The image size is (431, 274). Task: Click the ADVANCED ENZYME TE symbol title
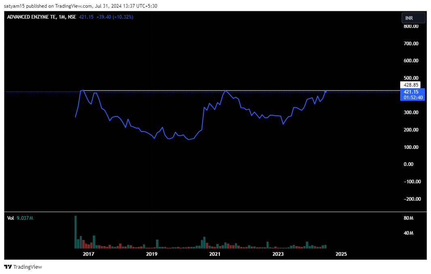pos(32,17)
